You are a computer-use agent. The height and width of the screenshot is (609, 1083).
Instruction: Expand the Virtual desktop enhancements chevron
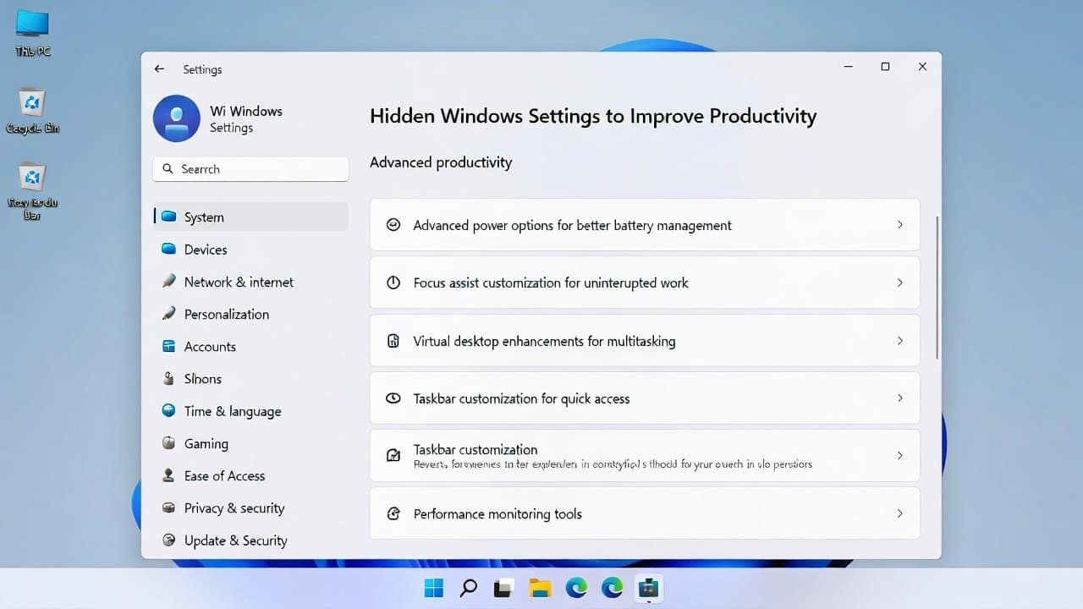pos(899,341)
